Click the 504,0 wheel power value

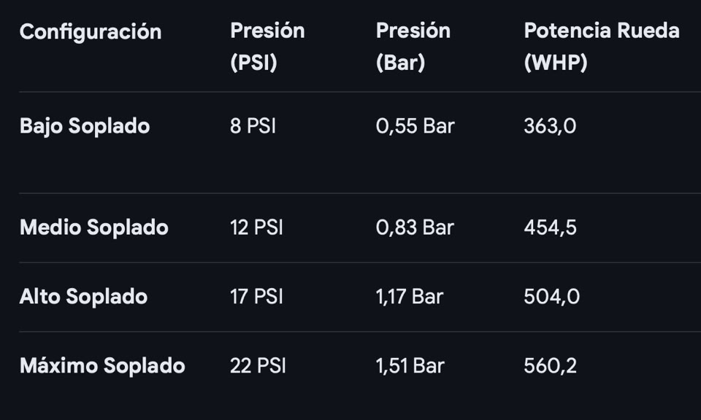click(x=551, y=297)
